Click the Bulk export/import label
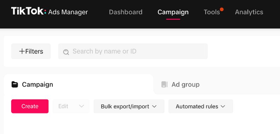Image resolution: width=280 pixels, height=134 pixels. [125, 106]
